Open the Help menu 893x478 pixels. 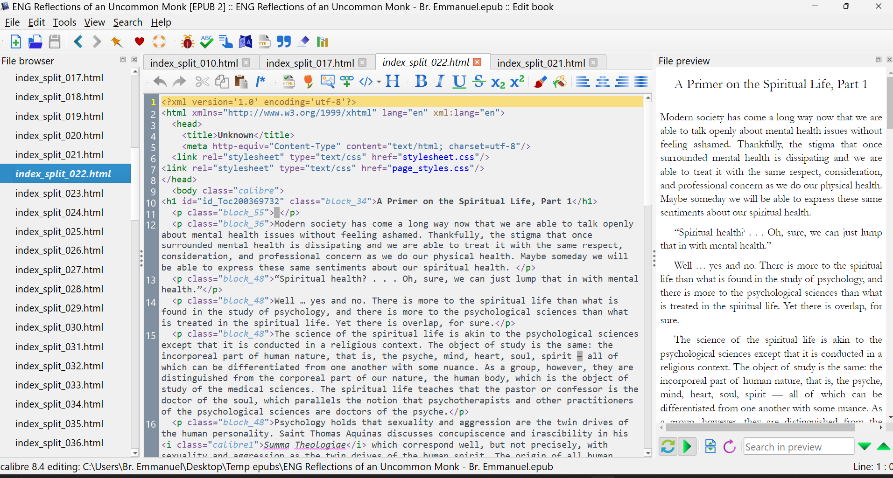(x=161, y=22)
